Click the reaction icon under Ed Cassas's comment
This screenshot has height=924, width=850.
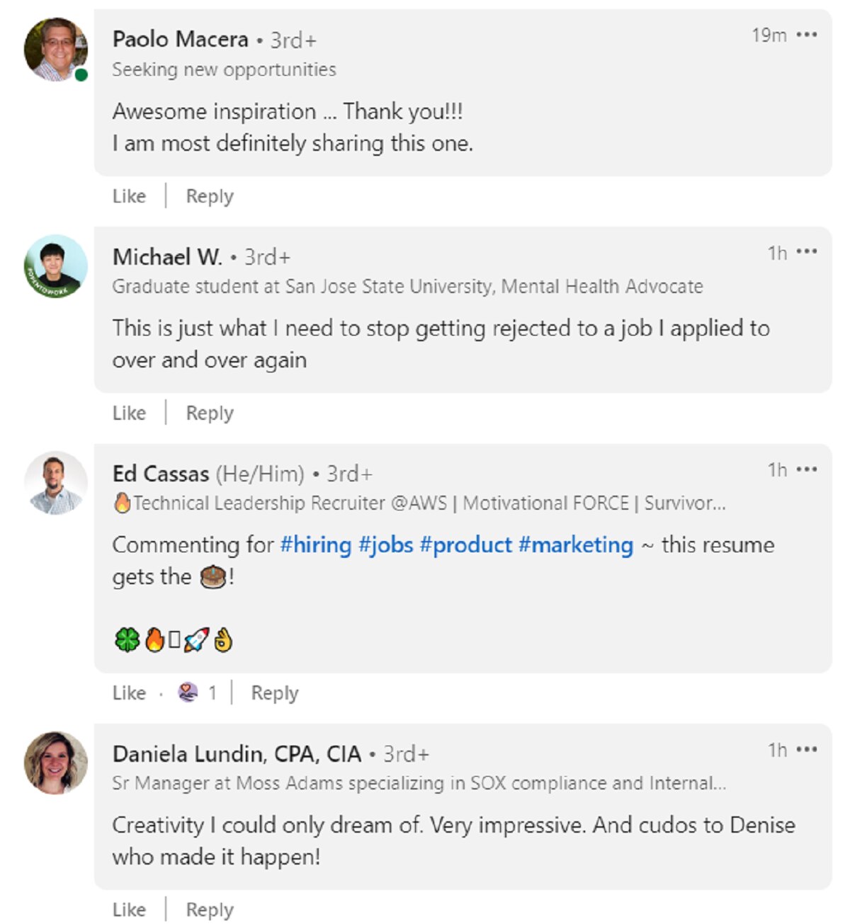pos(188,692)
